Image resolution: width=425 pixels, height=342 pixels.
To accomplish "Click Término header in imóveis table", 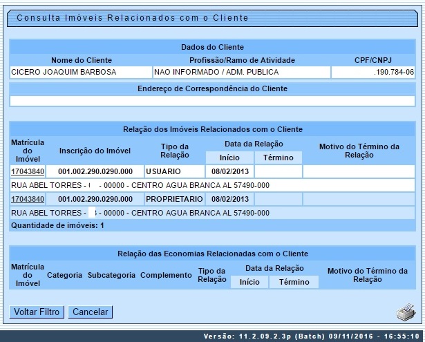I will (278, 158).
